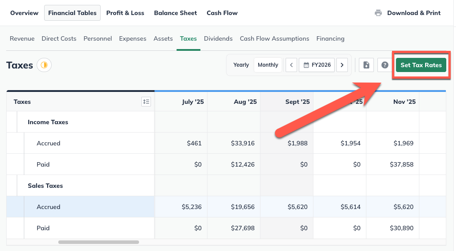Open the help question mark icon
456x251 pixels.
pos(384,65)
